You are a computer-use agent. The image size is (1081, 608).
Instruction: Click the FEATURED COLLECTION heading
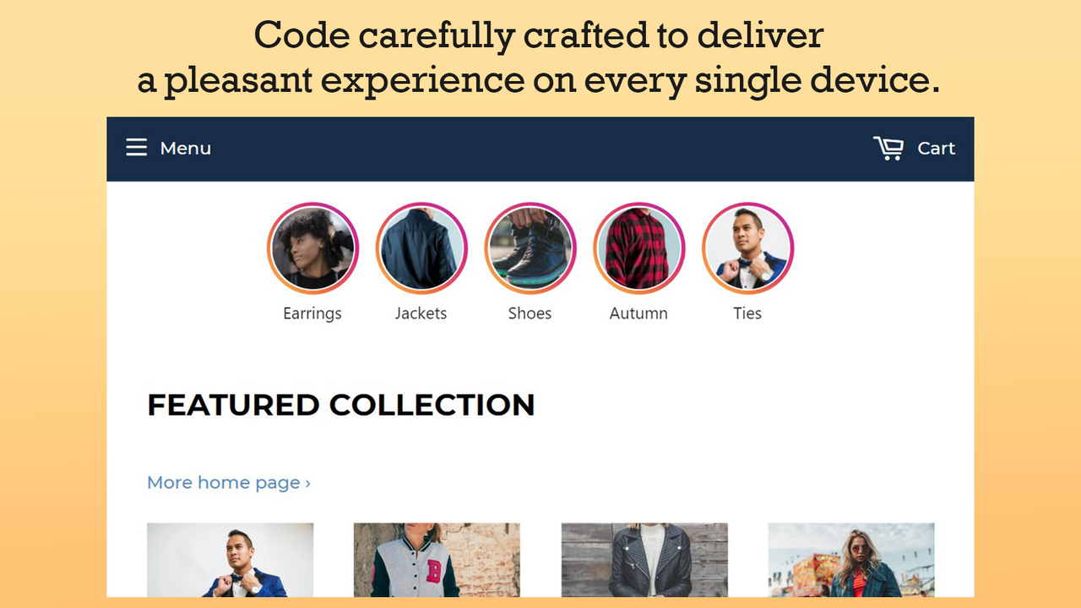[x=340, y=404]
